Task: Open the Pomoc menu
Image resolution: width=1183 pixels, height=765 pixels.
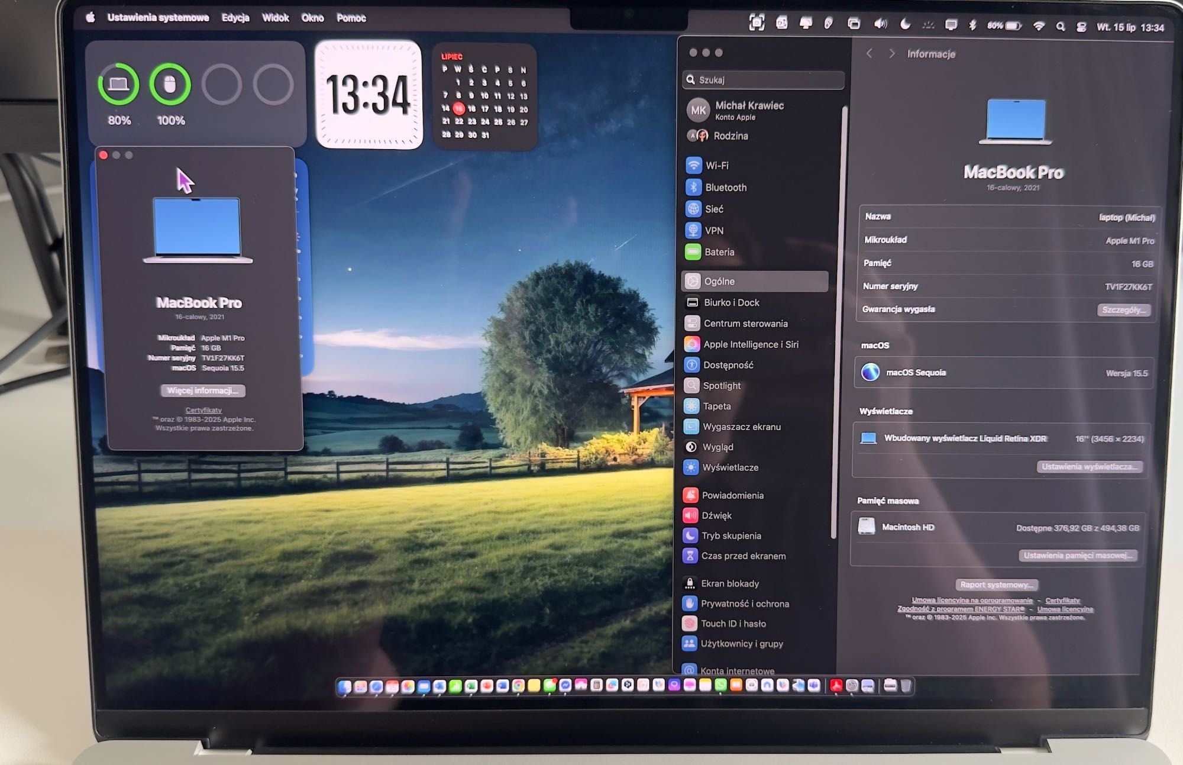Action: [351, 18]
